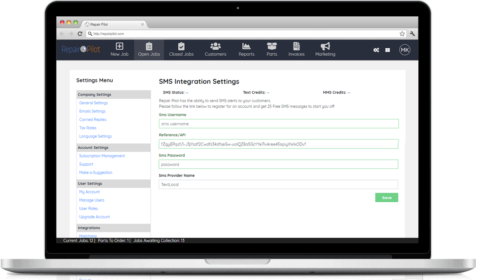Click the Account Settings section header

[113, 147]
